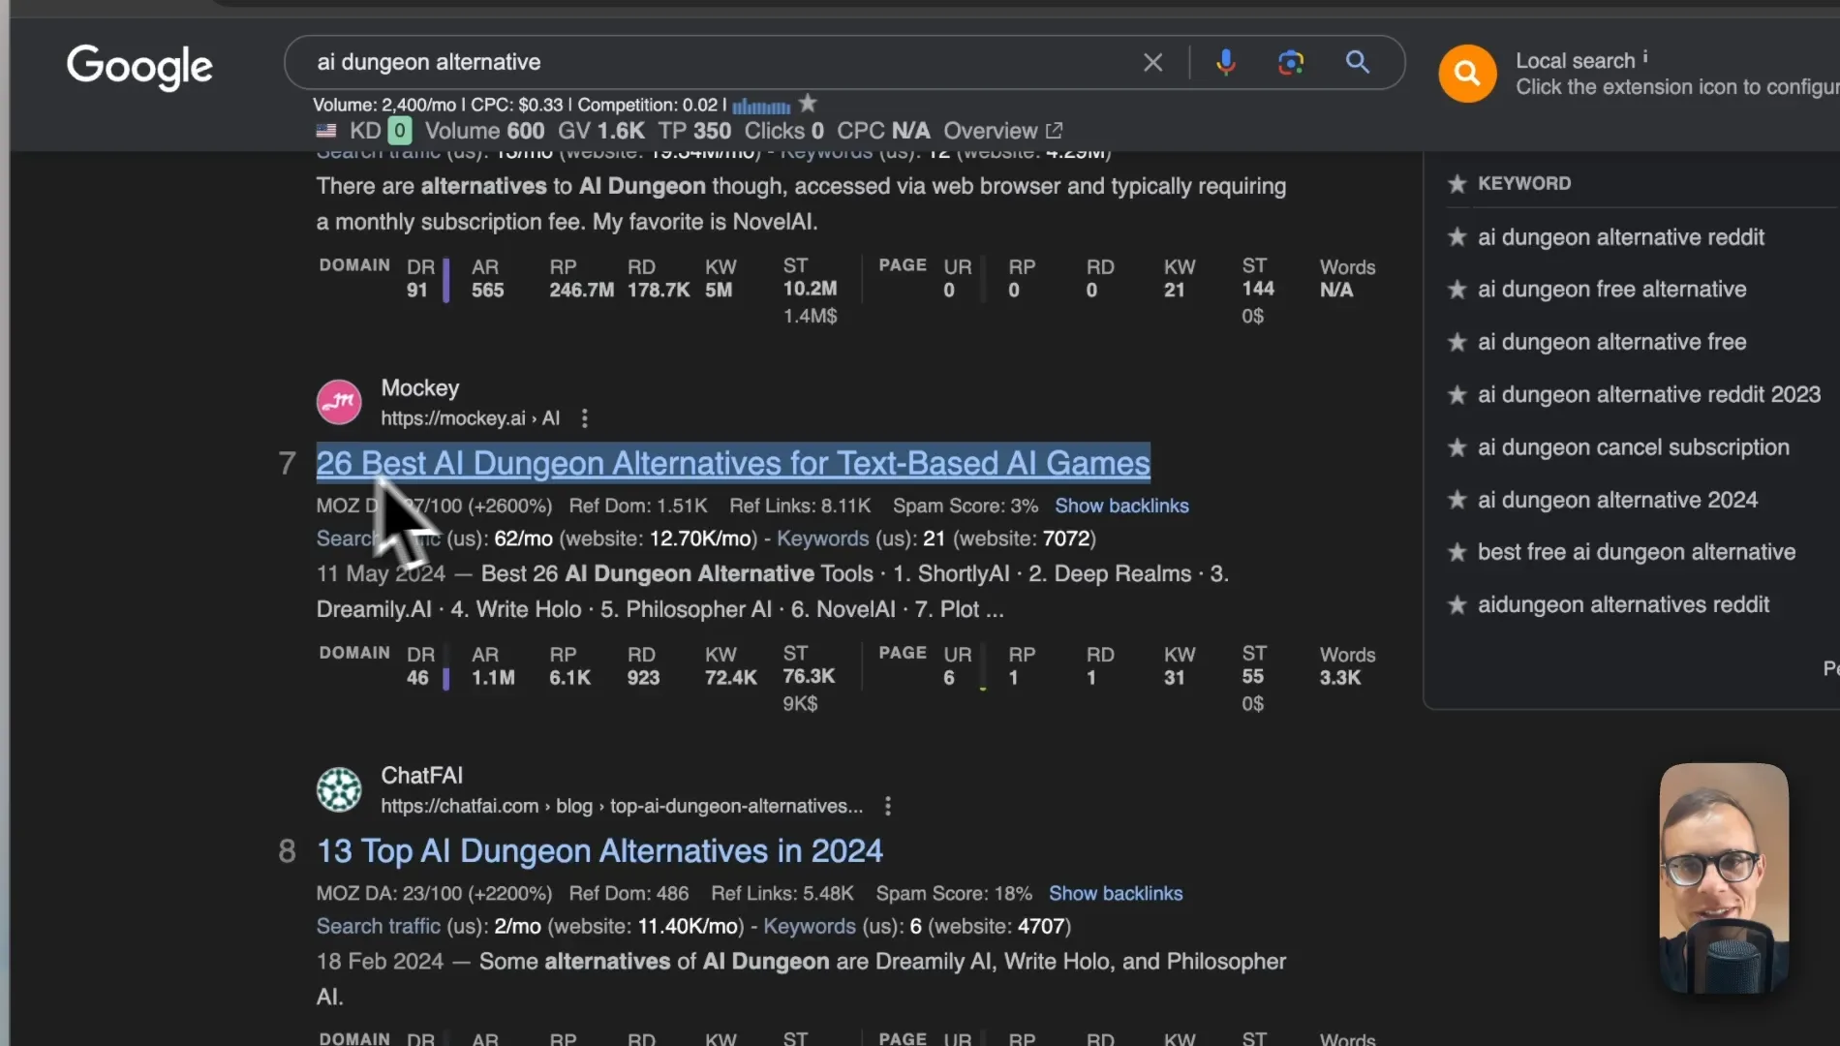Click the 'https://mockey.ai › AI' URL text
Screen dimensions: 1840x1046
click(x=470, y=418)
